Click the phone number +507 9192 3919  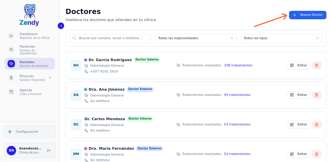[104, 72]
